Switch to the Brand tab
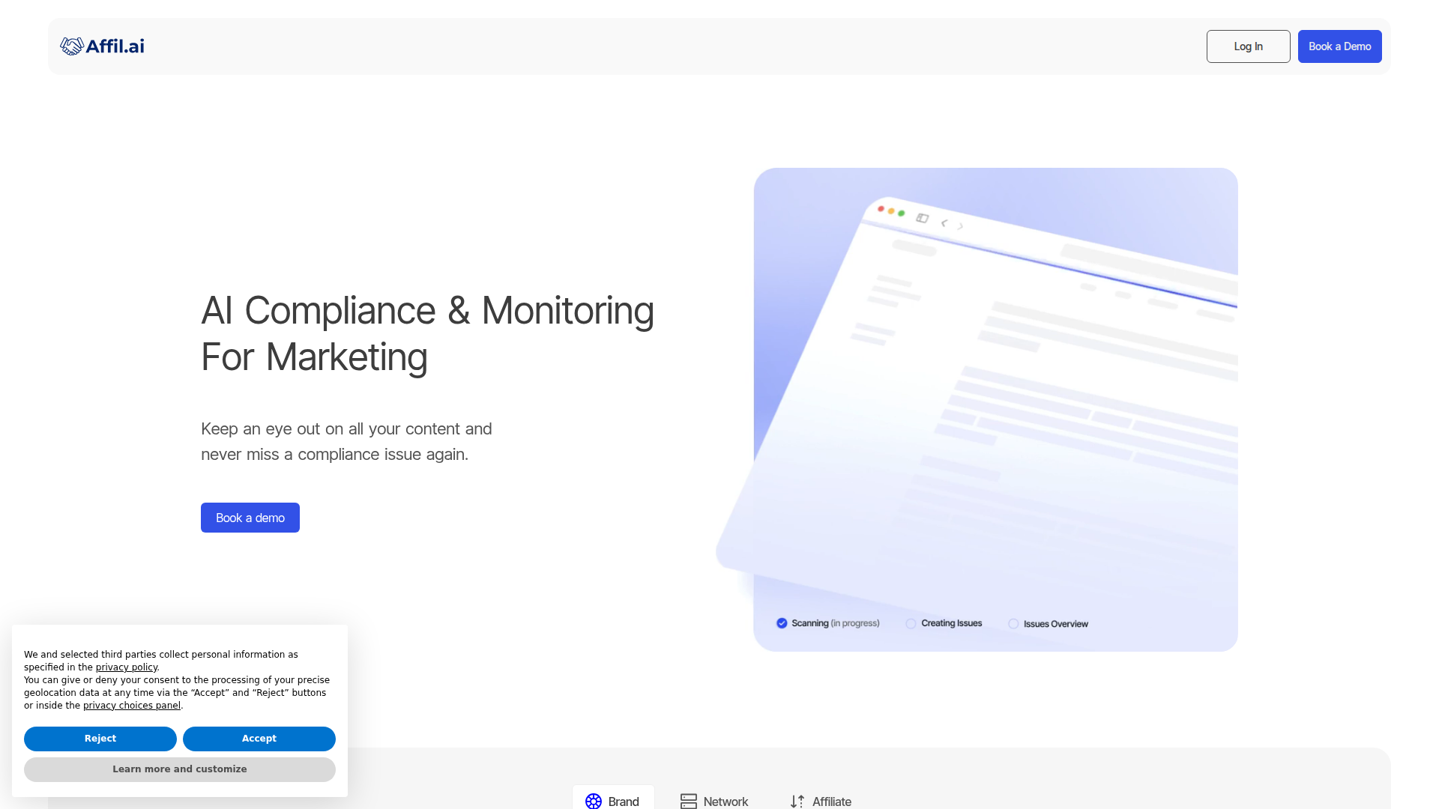Image resolution: width=1439 pixels, height=809 pixels. tap(613, 799)
